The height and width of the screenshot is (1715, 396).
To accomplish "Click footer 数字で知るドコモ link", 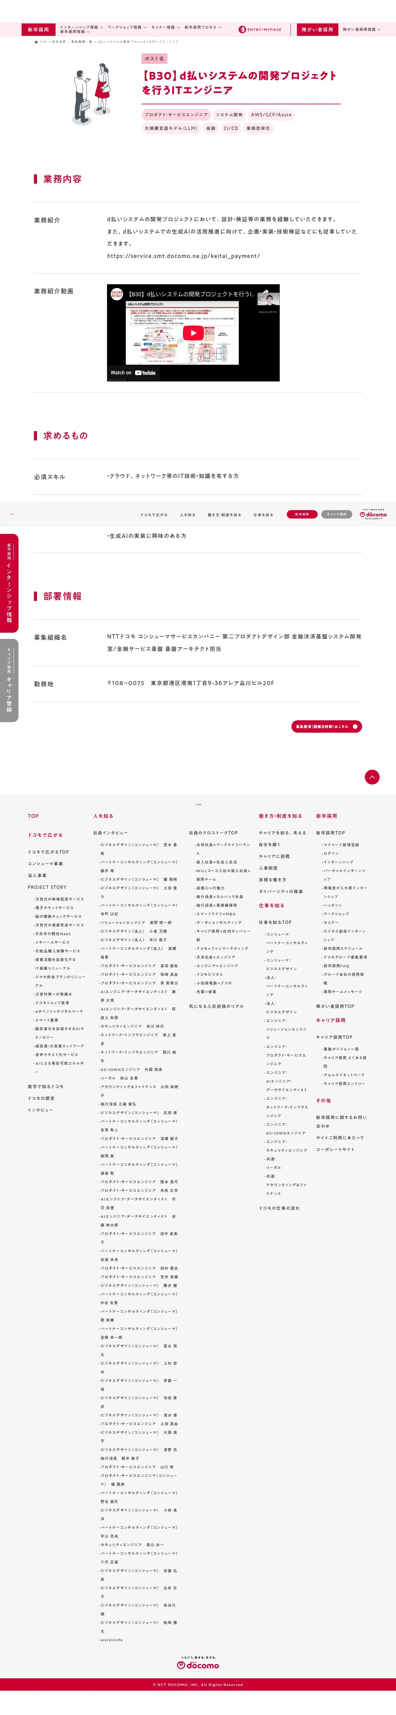I will [x=45, y=1087].
